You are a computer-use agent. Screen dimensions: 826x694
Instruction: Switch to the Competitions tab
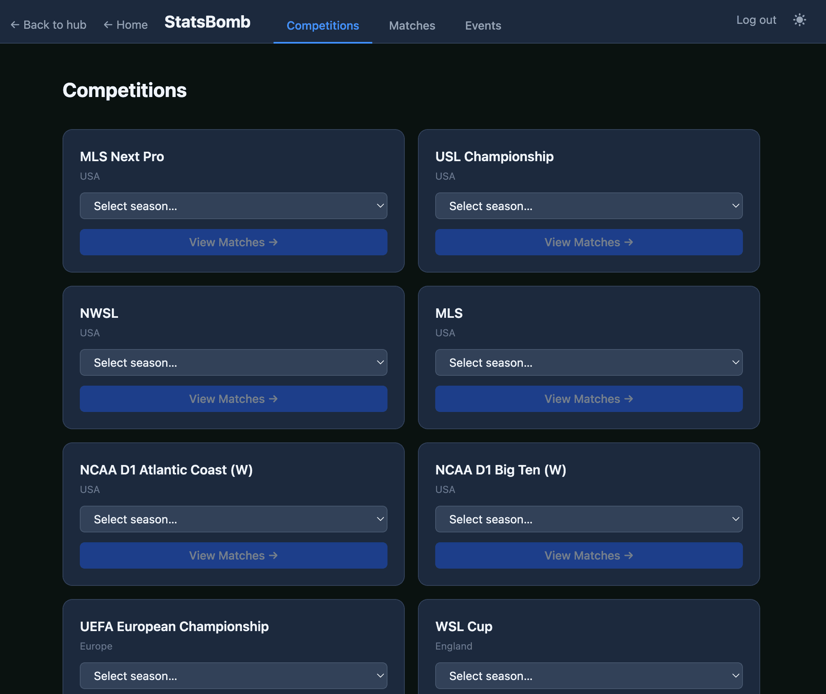(323, 25)
